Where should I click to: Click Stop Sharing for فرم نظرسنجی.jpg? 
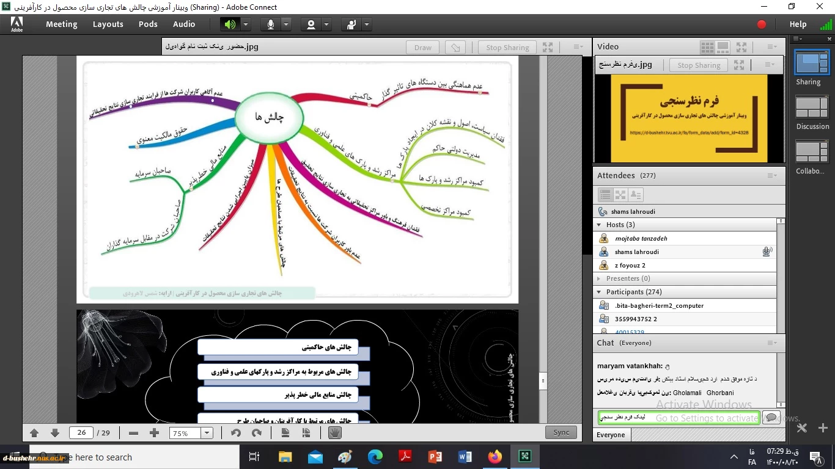click(x=699, y=65)
